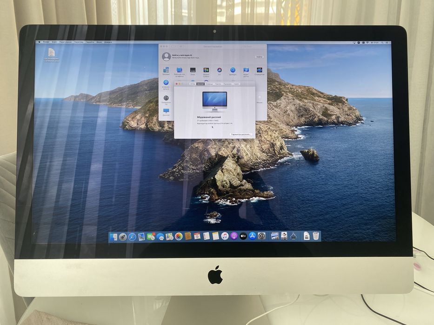Launch Safari compass icon in Dock

coord(132,237)
